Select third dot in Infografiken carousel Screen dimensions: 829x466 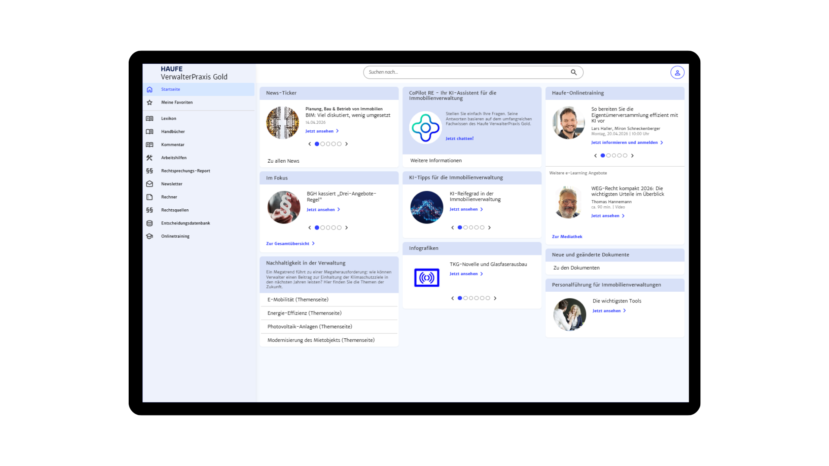tap(471, 298)
